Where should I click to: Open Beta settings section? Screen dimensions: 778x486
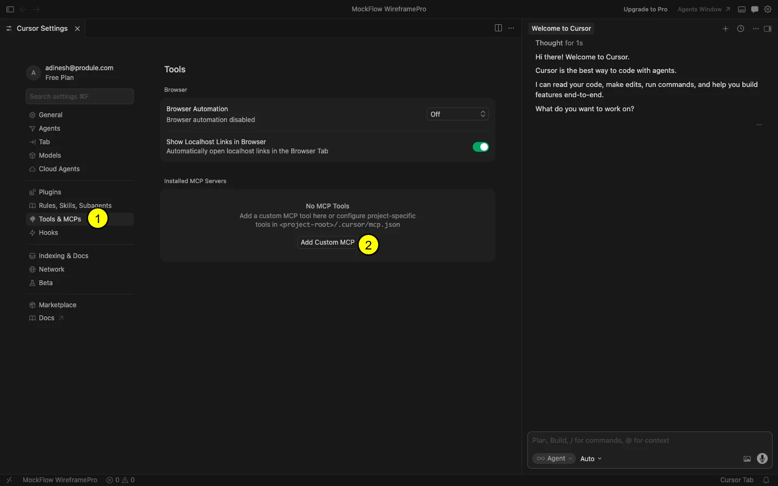tap(79, 283)
